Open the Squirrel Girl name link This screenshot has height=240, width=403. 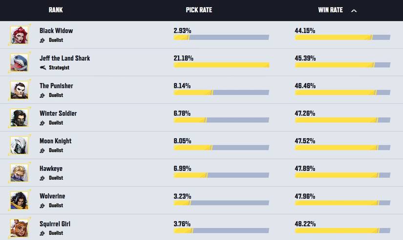[55, 224]
